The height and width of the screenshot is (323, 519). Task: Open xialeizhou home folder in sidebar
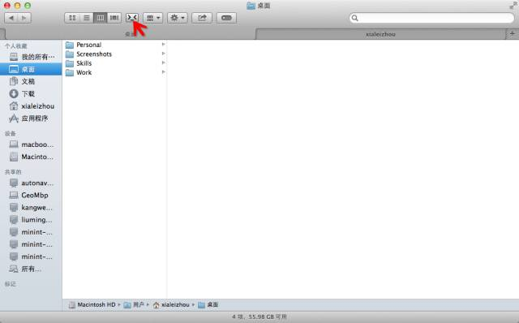32,106
